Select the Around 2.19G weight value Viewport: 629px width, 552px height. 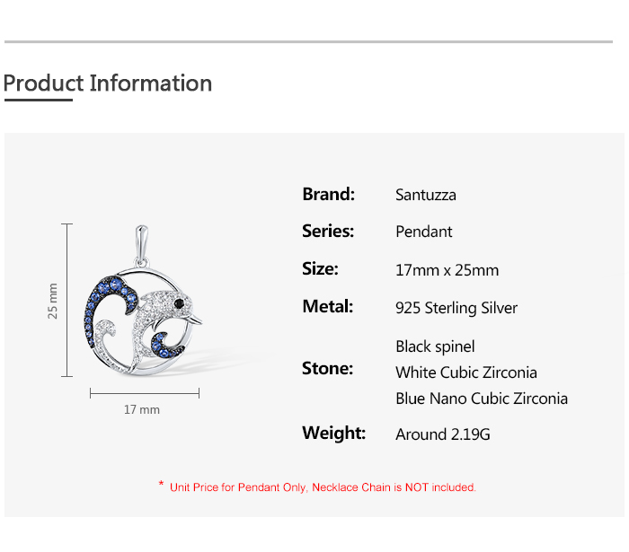443,434
